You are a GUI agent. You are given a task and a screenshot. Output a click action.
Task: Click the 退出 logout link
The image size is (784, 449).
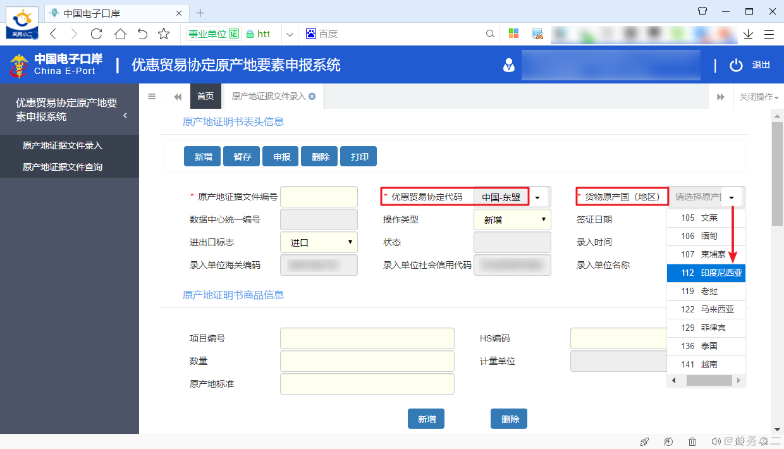coord(761,65)
